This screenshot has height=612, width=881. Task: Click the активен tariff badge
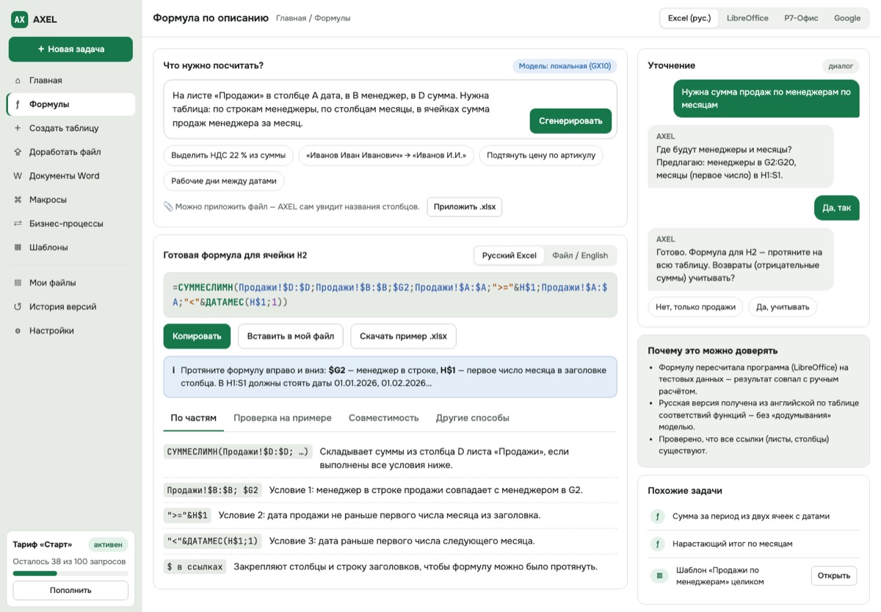[109, 545]
